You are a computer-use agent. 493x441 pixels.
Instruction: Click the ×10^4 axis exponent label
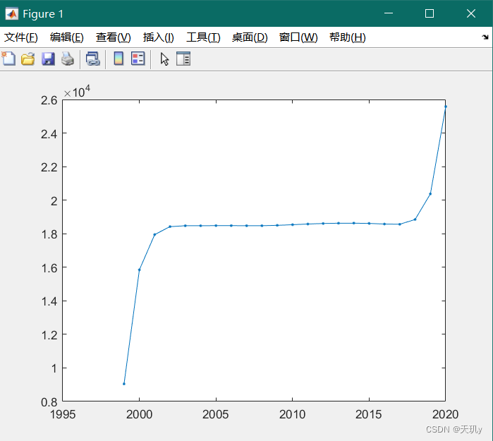click(77, 92)
